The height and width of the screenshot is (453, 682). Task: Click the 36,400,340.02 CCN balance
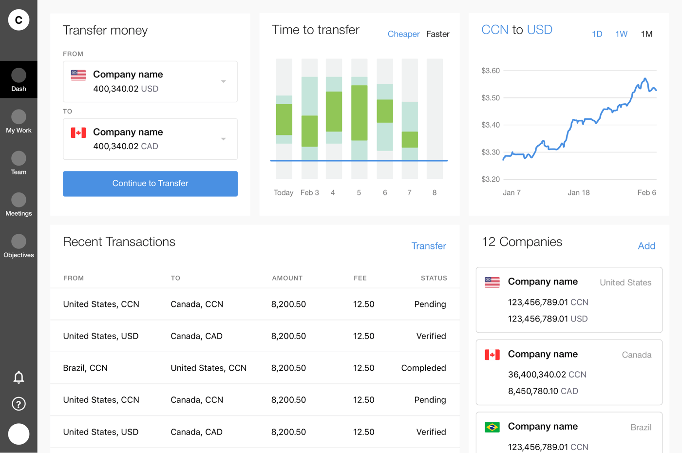[547, 375]
